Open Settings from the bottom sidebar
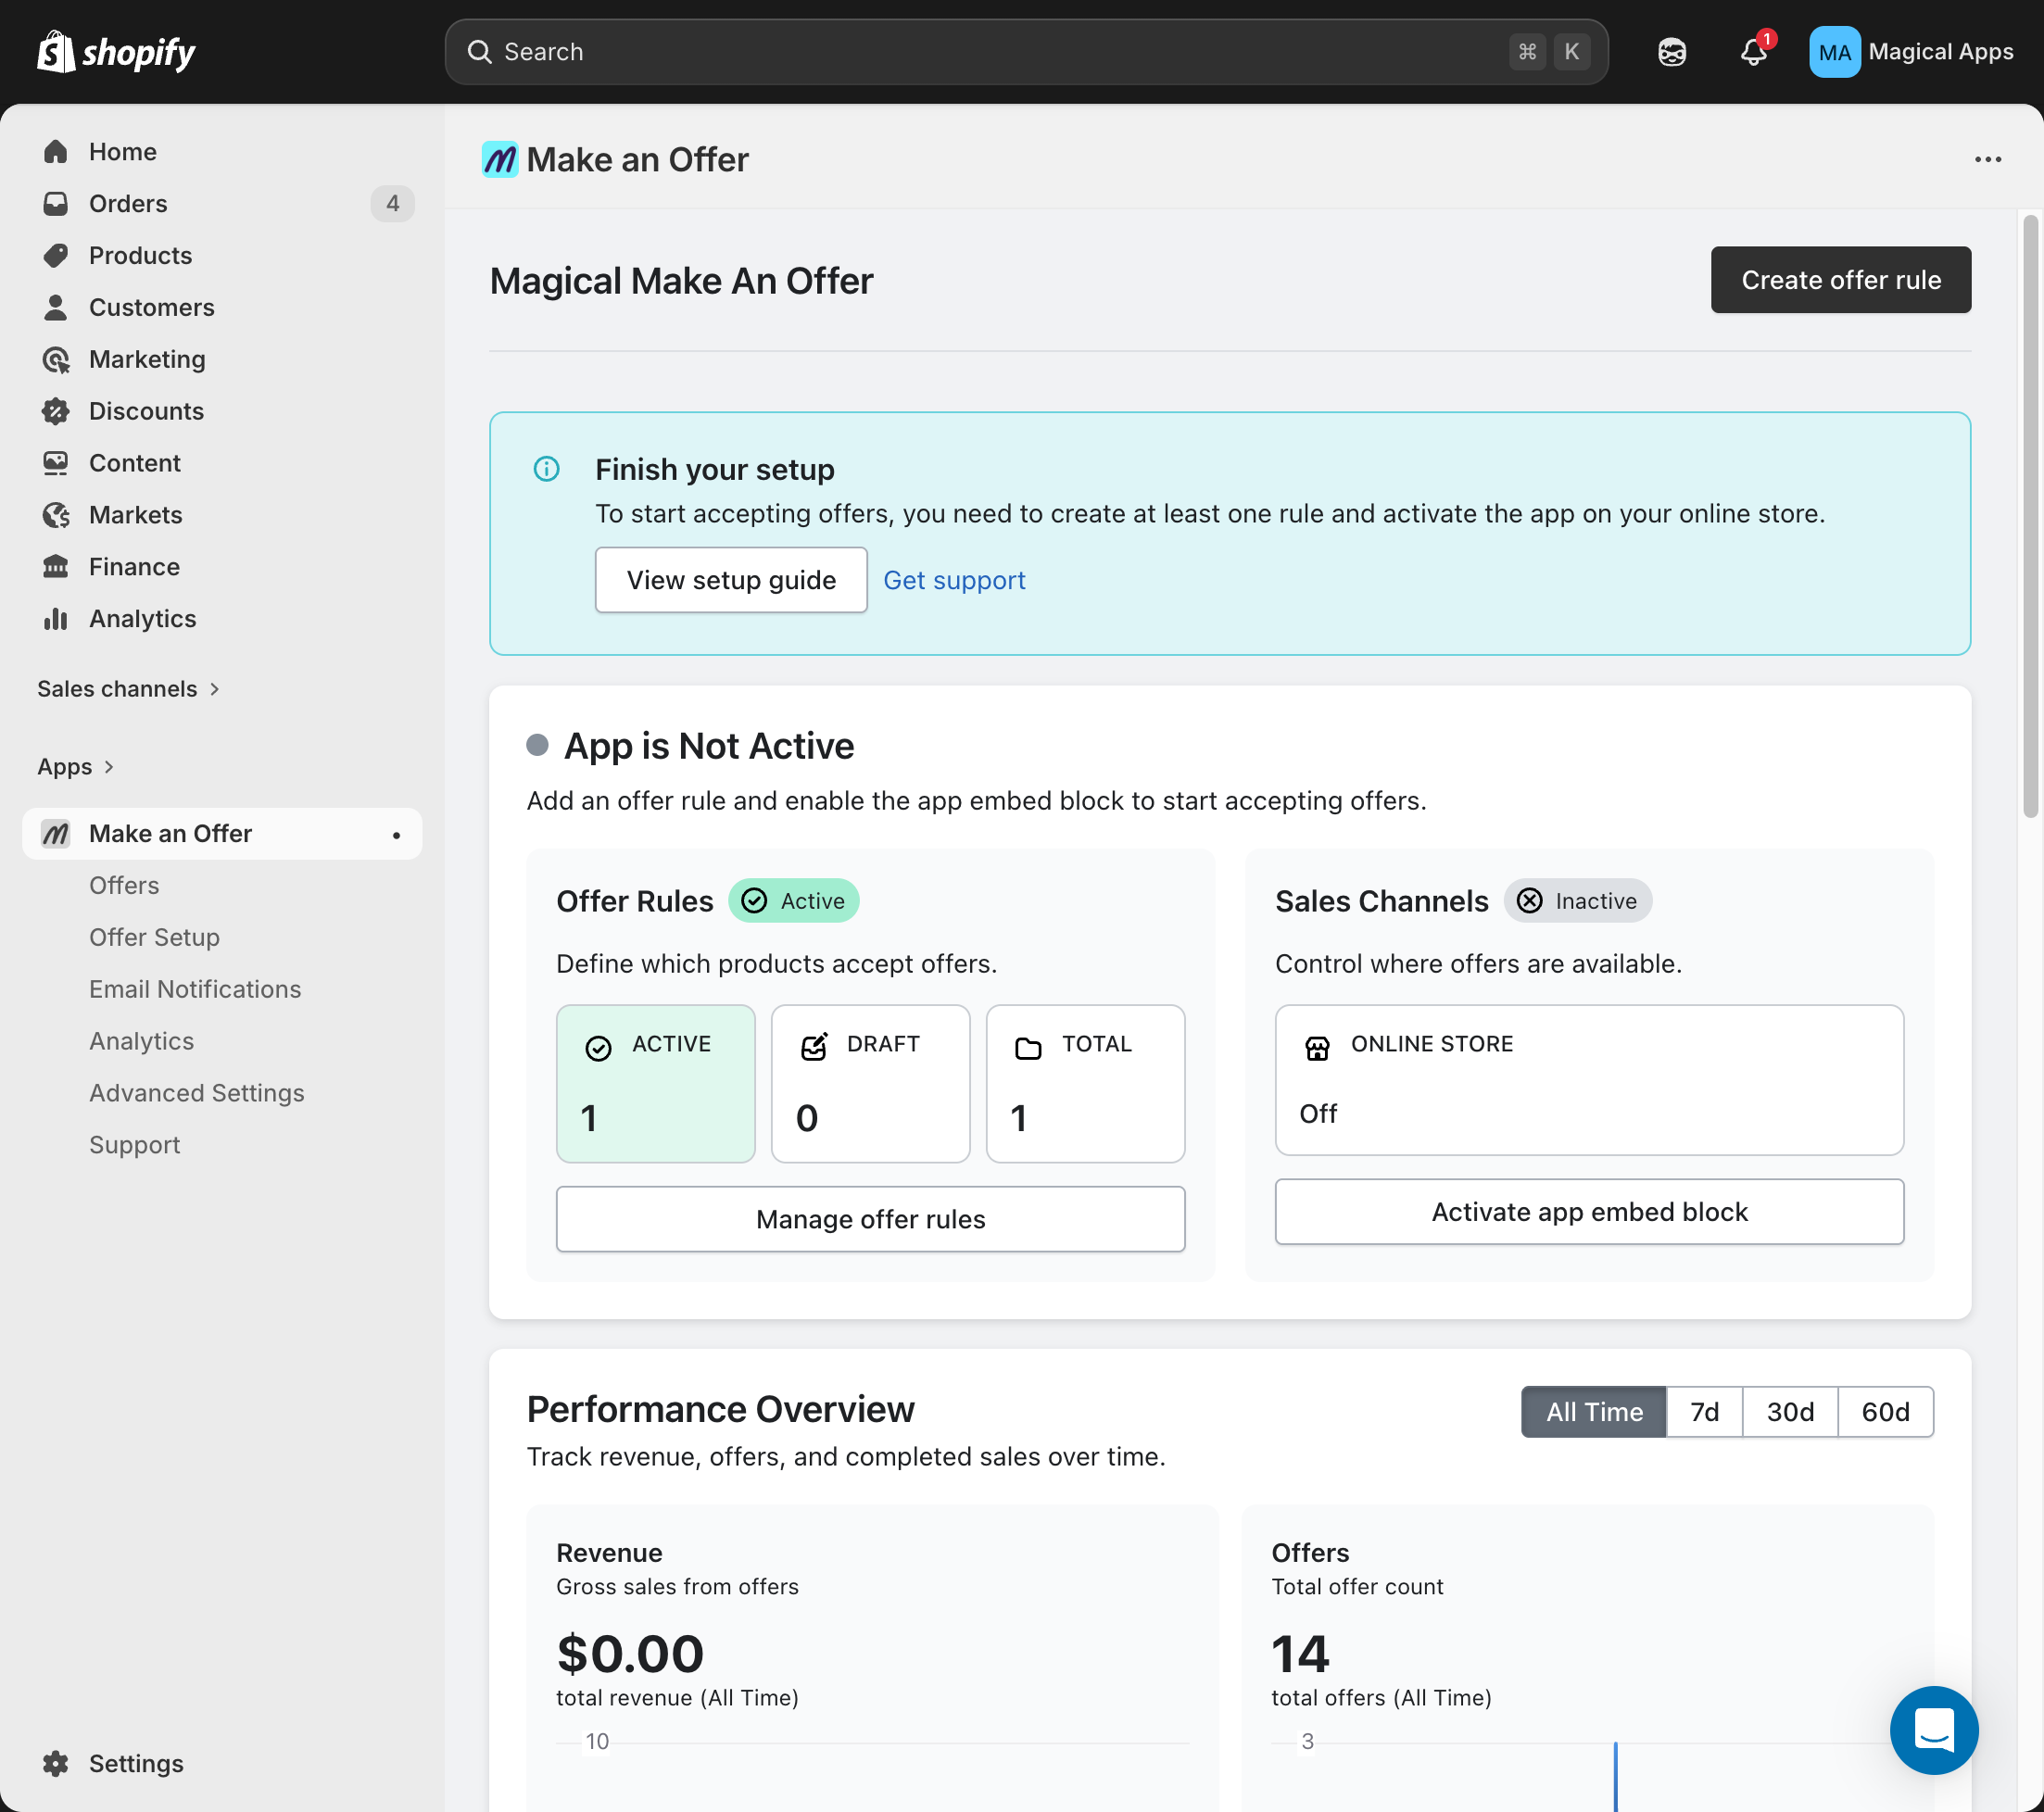The image size is (2044, 1812). click(135, 1763)
